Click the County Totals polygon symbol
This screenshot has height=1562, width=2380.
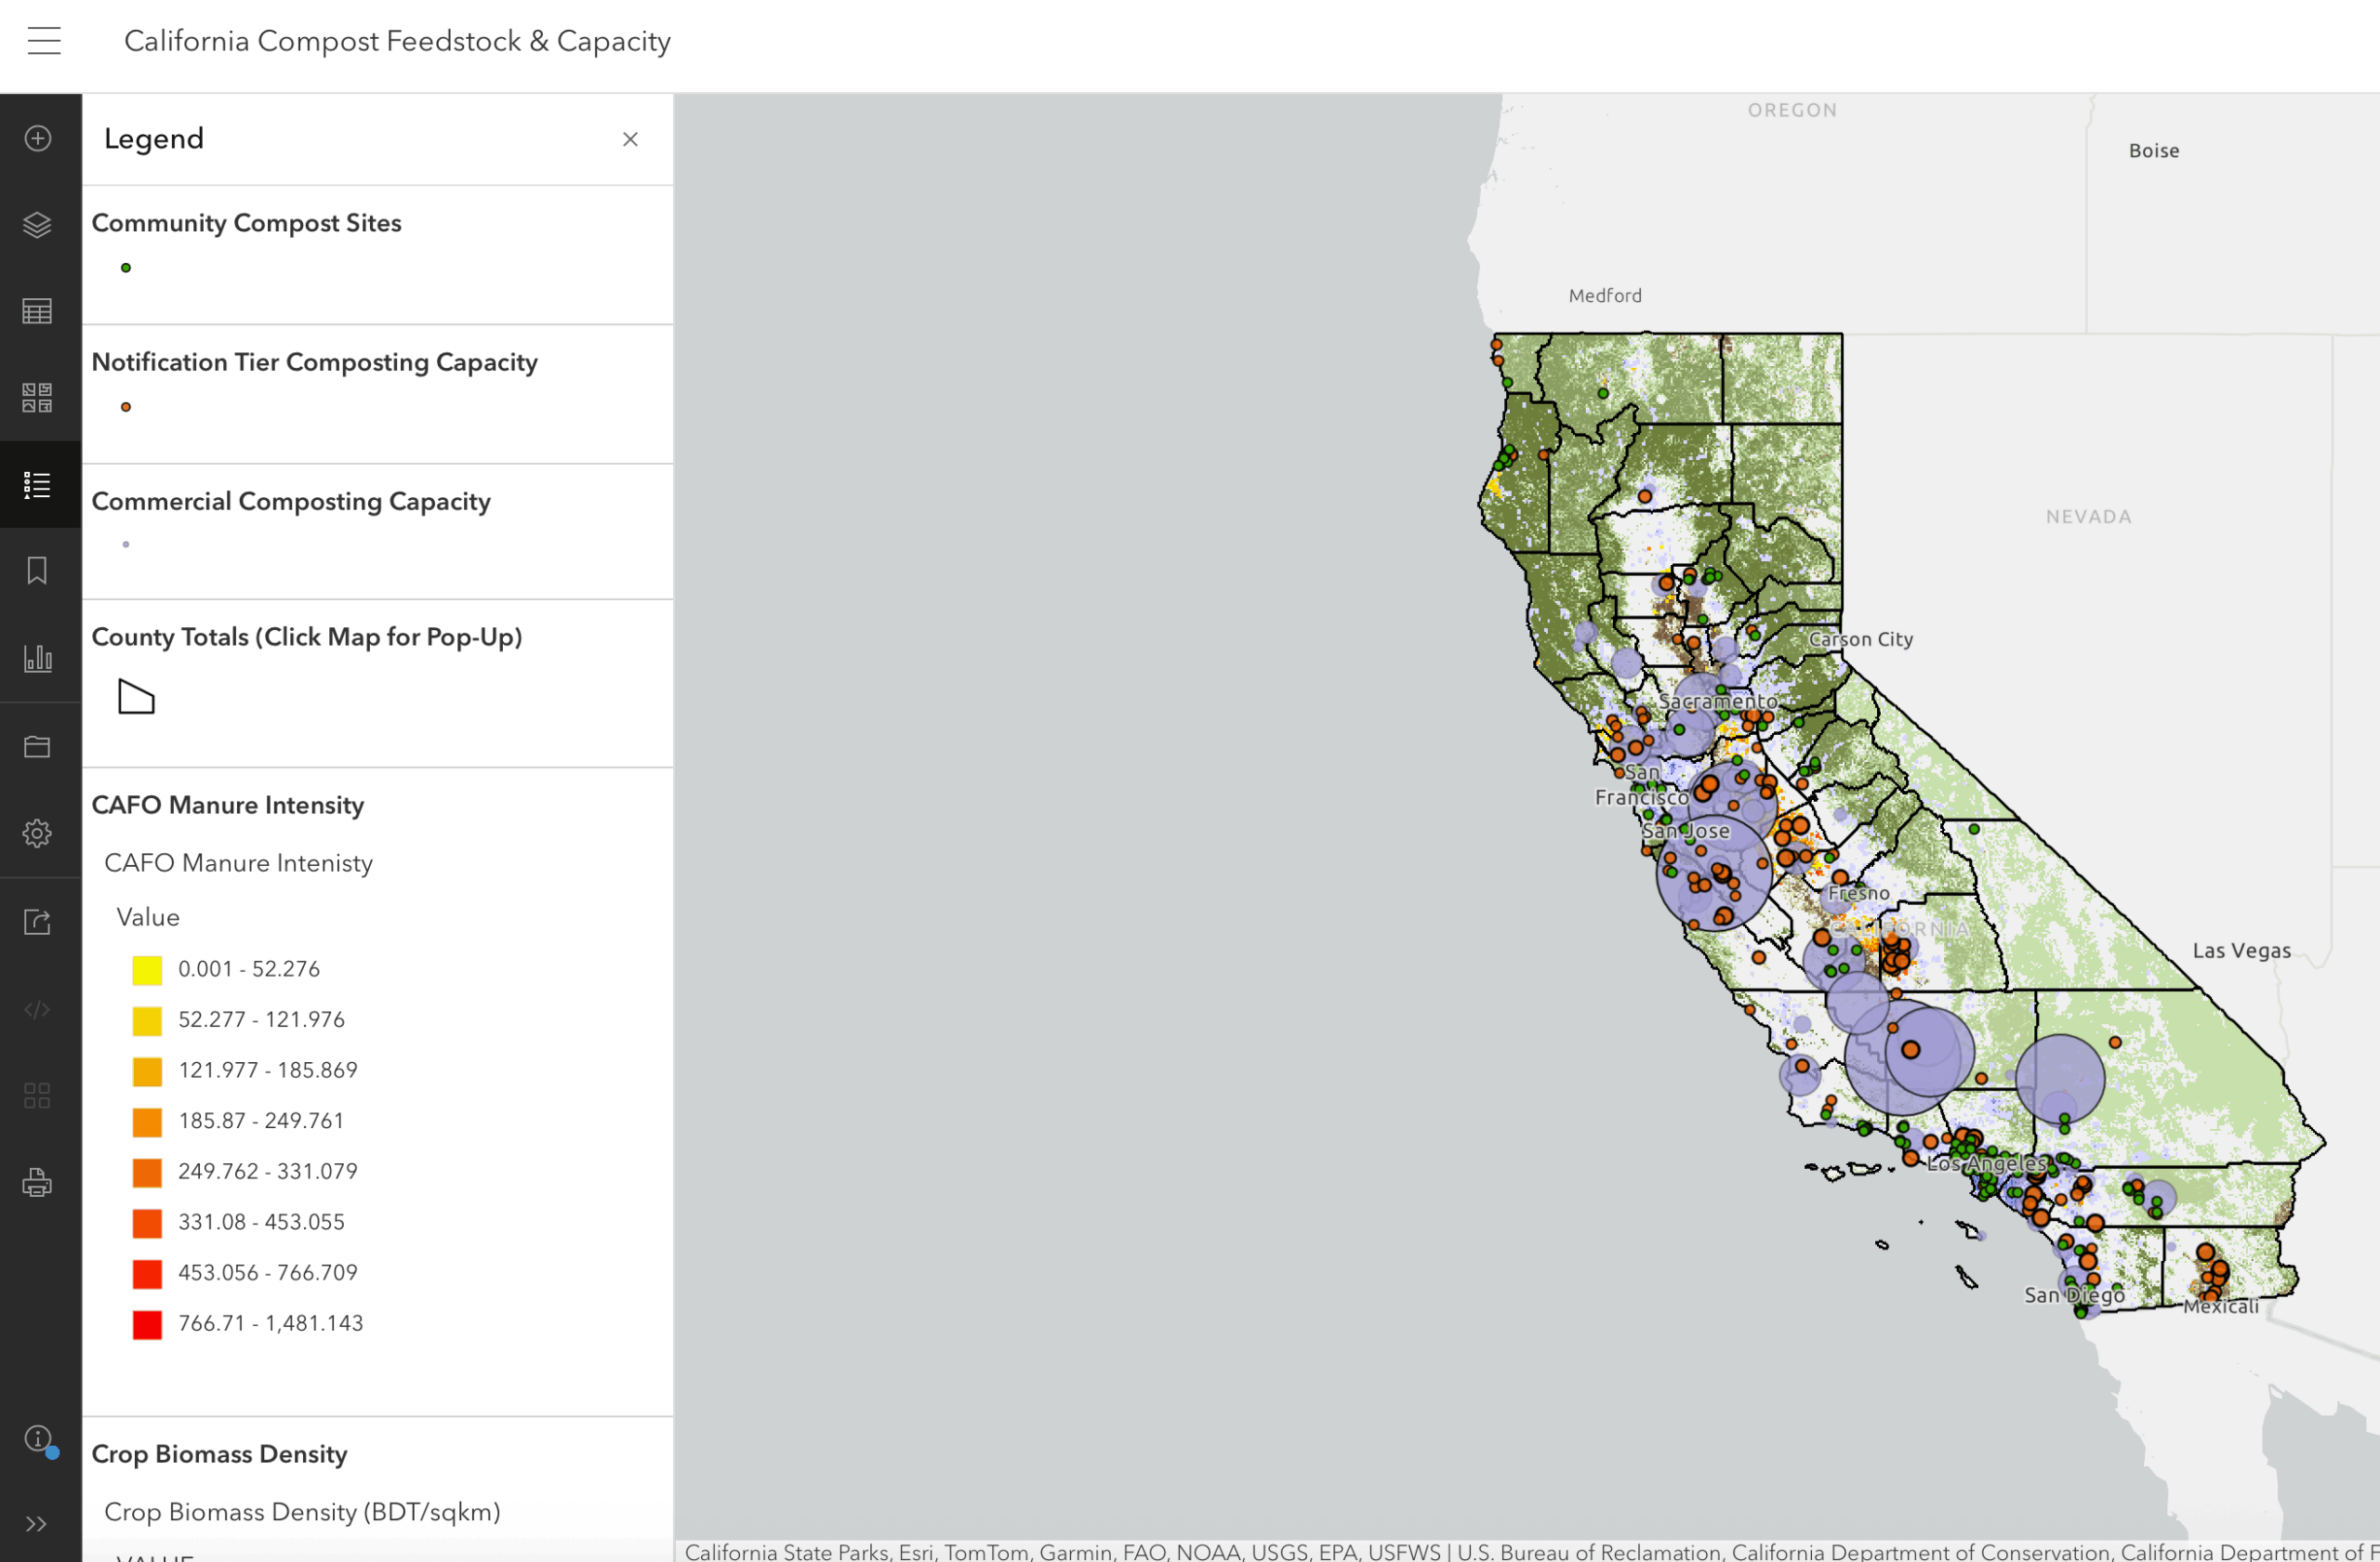tap(136, 697)
